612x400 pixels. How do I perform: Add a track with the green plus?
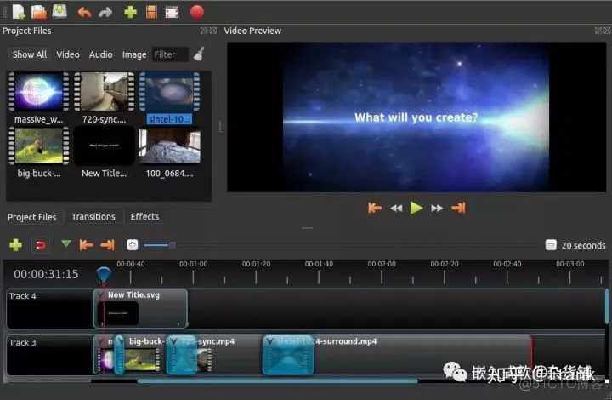tap(15, 245)
